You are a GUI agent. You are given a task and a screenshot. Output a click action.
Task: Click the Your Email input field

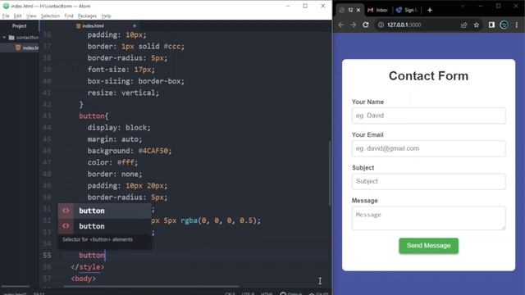(428, 148)
